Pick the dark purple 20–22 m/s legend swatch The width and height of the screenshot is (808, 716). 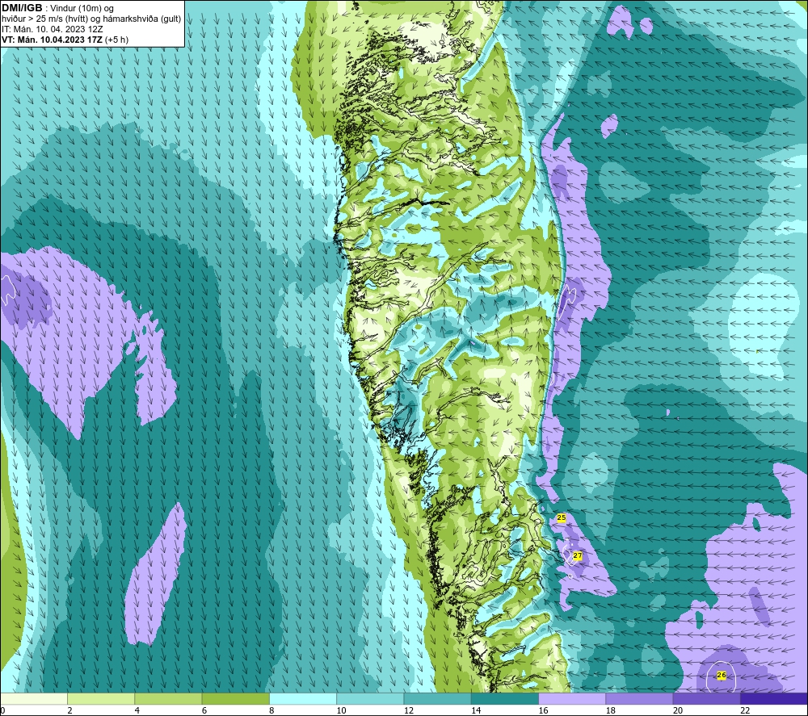[707, 698]
